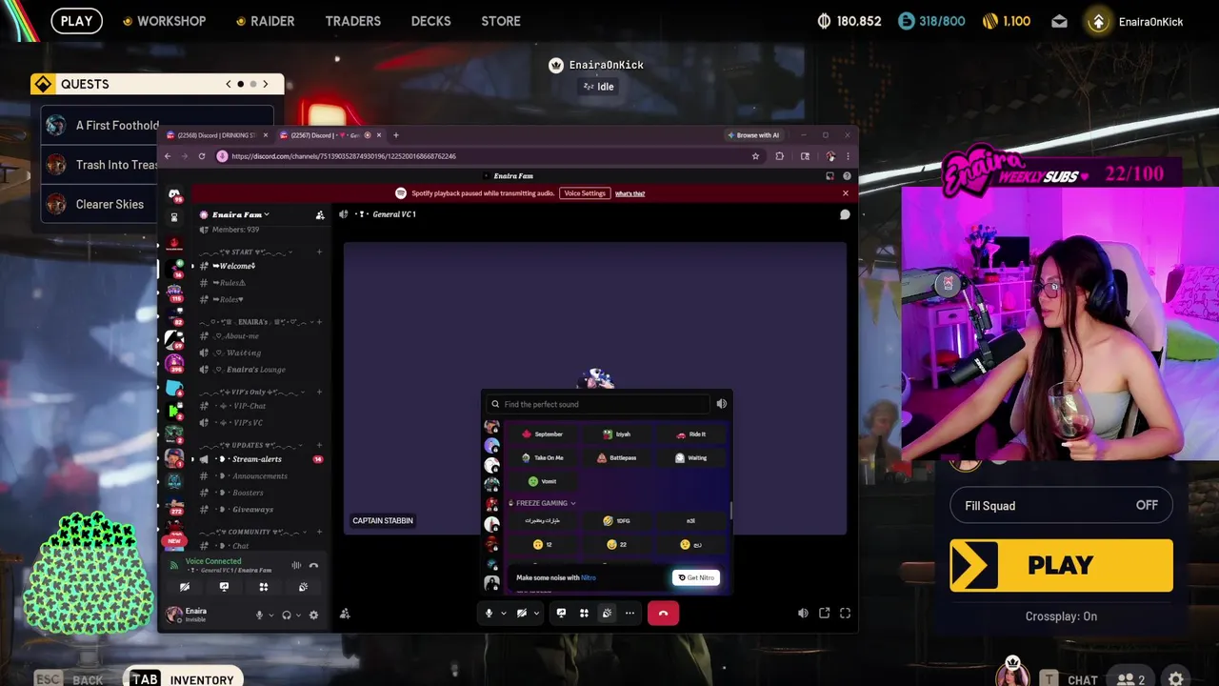
Task: Open the What's this? link
Action: click(629, 193)
